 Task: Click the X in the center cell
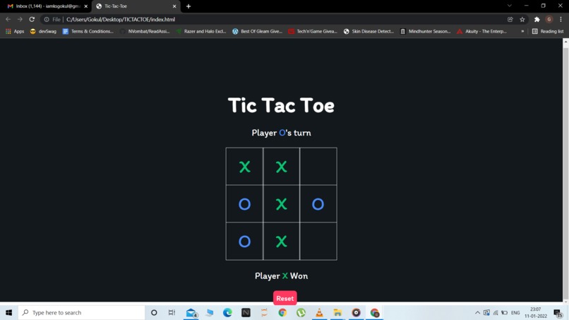[281, 204]
